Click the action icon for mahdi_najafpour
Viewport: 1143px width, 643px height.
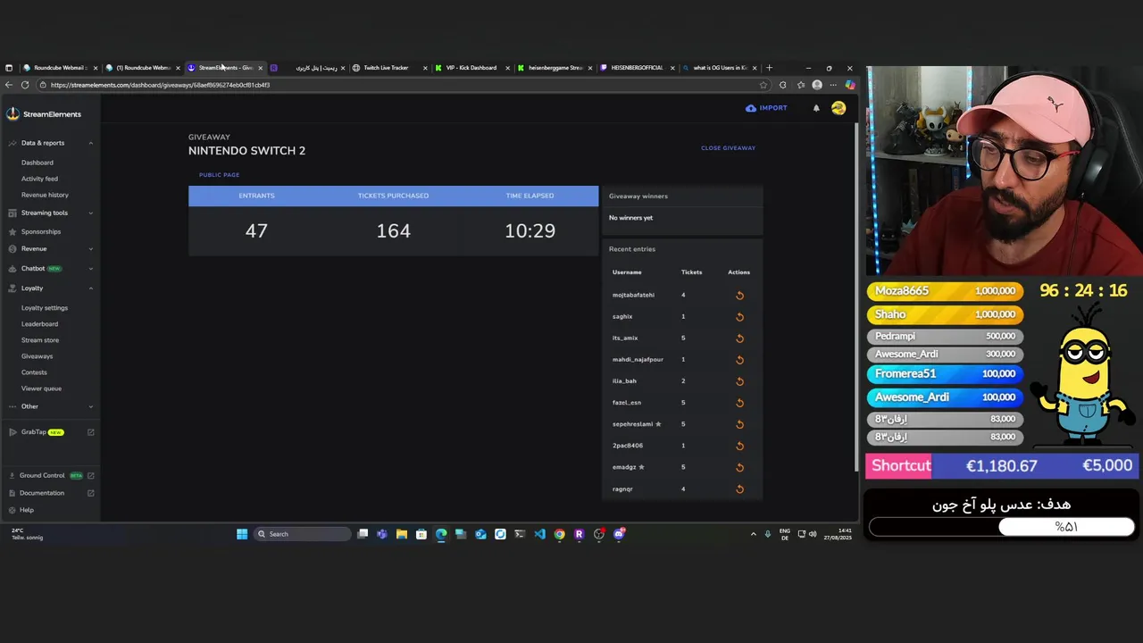739,360
